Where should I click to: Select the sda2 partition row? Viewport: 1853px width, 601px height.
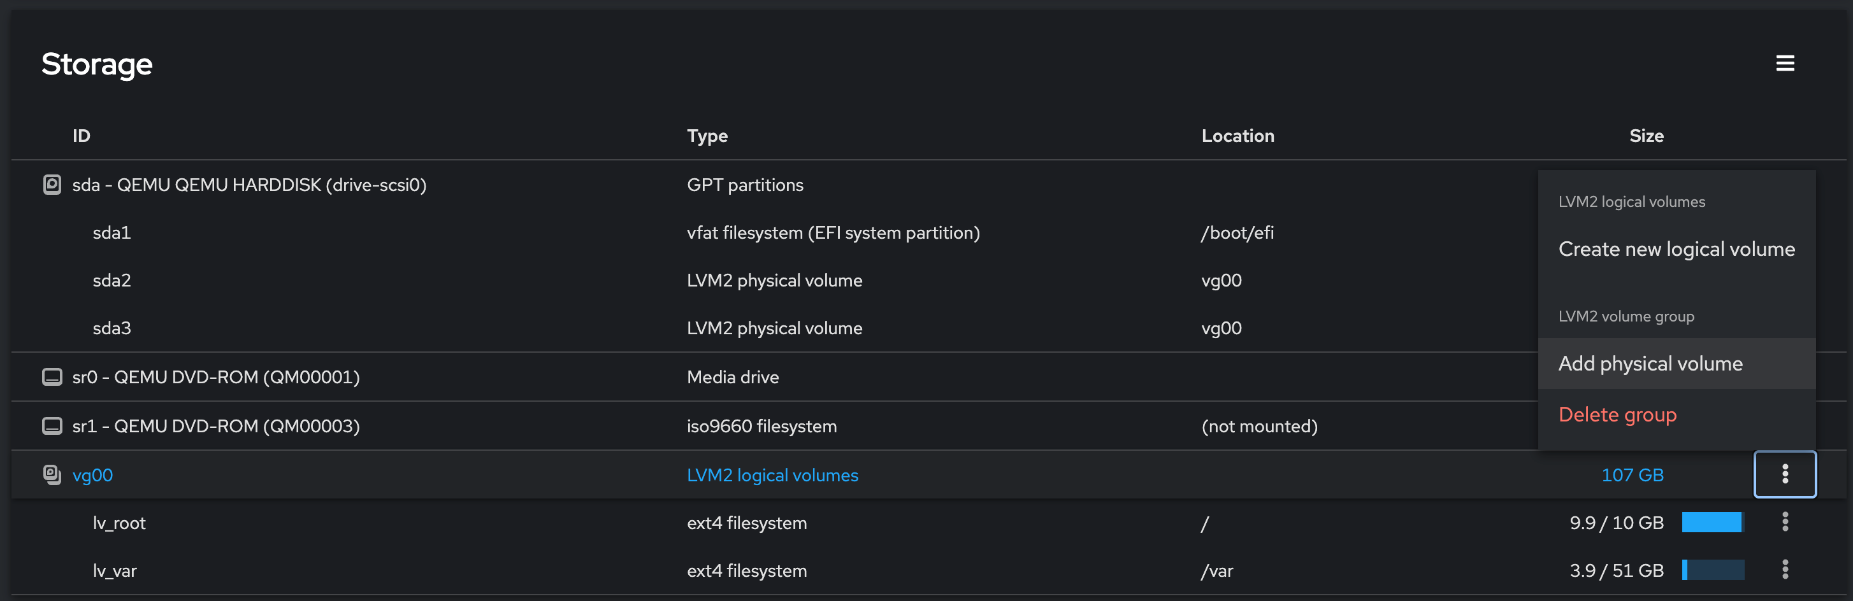[x=112, y=280]
